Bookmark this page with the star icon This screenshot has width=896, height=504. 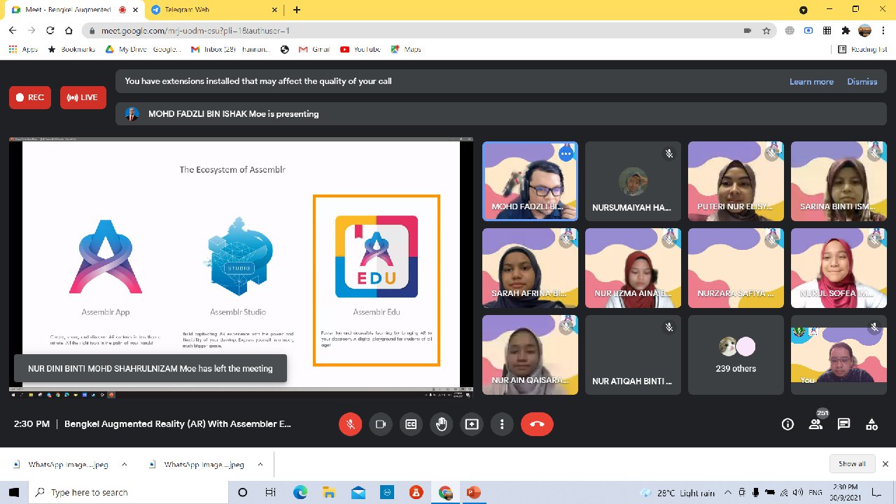coord(766,31)
